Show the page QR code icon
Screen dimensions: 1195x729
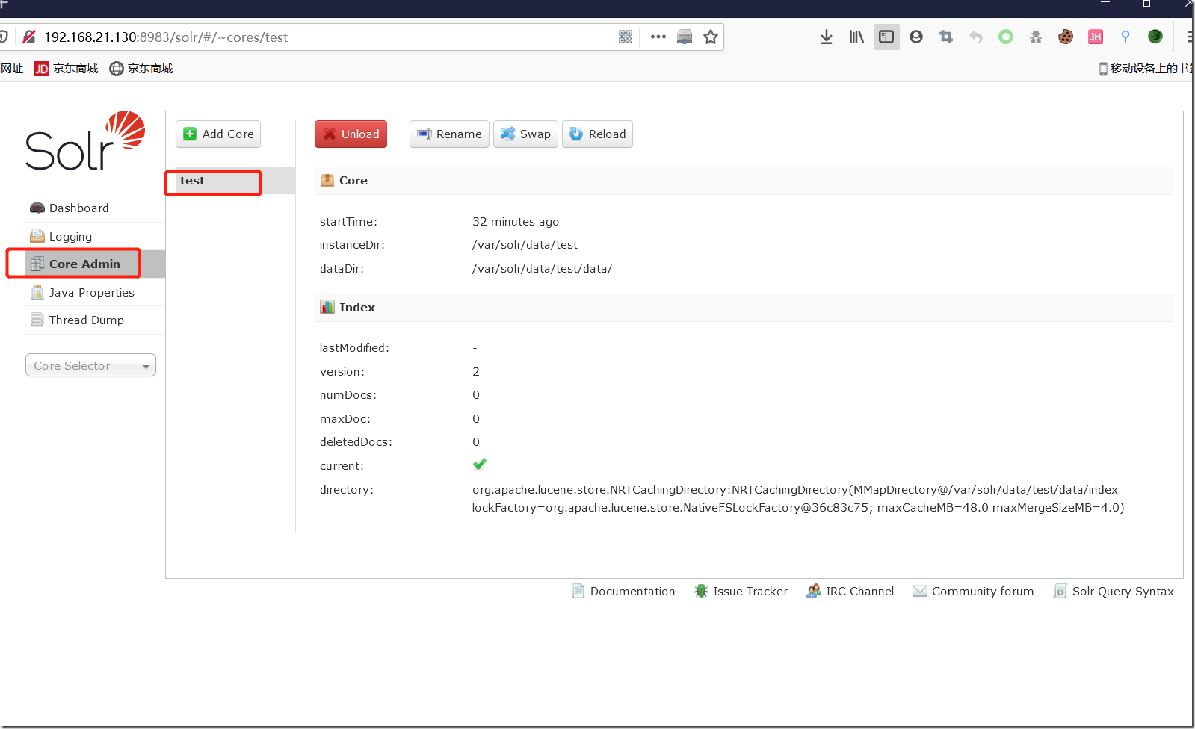click(626, 37)
